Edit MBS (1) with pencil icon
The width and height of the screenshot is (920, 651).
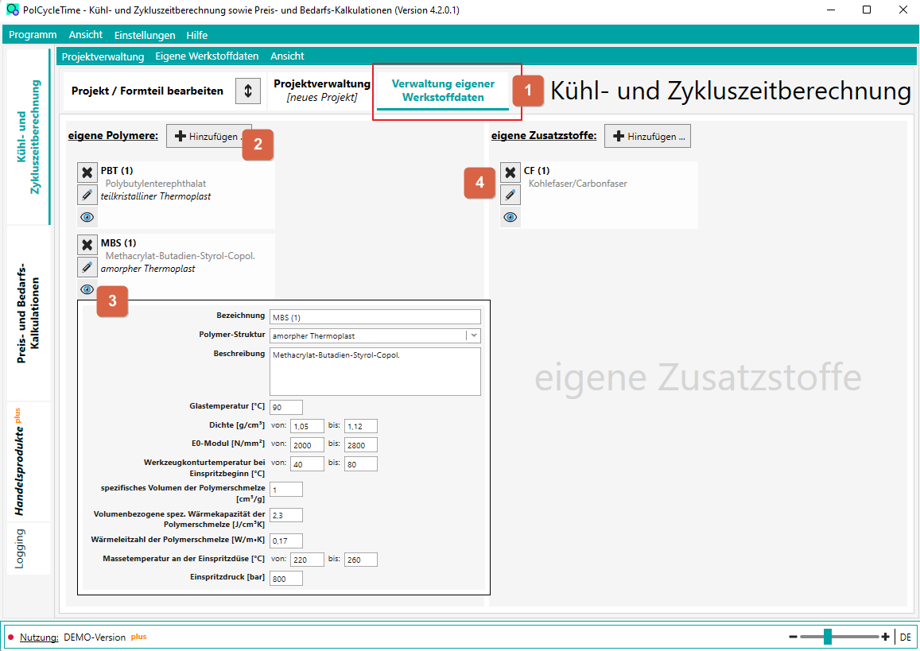click(87, 267)
